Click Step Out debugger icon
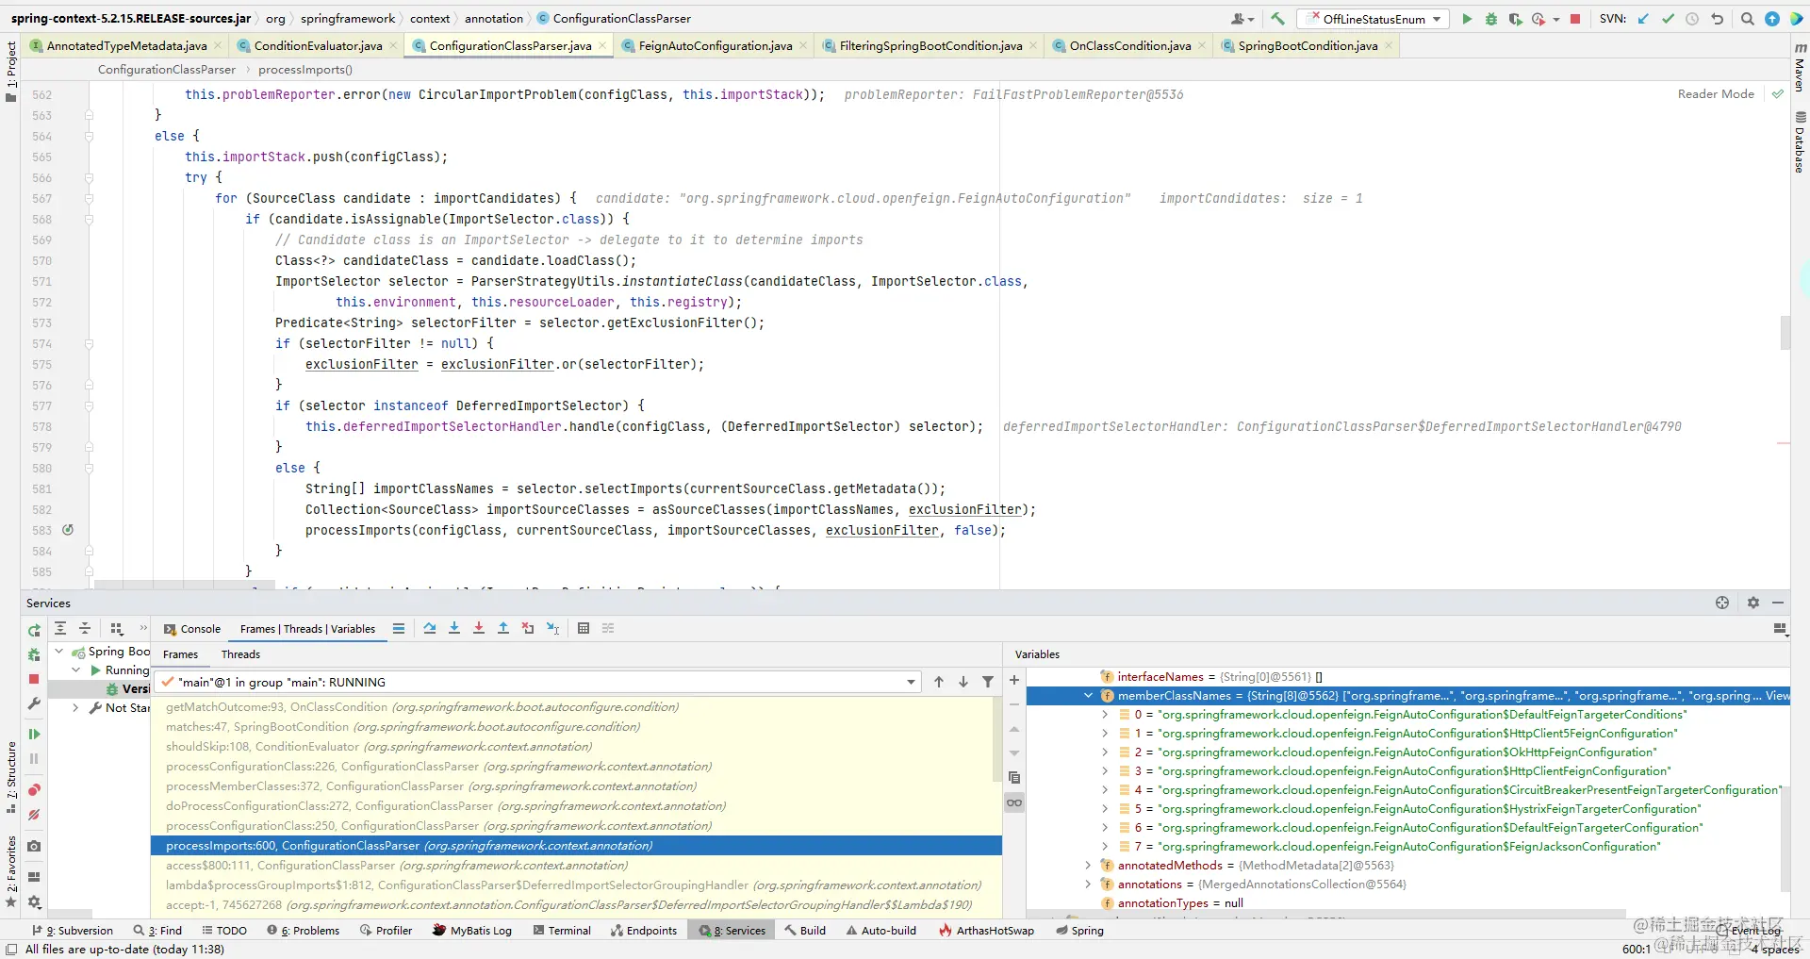Viewport: 1810px width, 959px height. coord(503,628)
